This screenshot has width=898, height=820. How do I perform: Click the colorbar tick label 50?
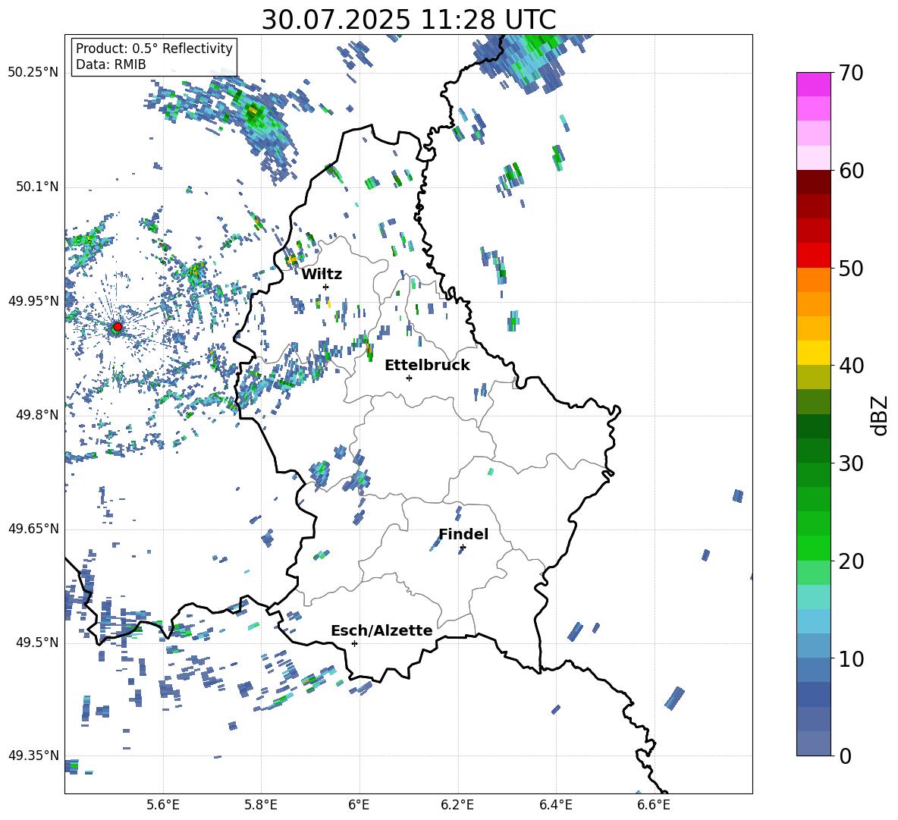point(851,268)
